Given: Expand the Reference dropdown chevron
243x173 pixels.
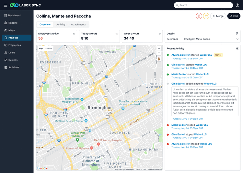Looking at the screenshot, I should point(237,39).
